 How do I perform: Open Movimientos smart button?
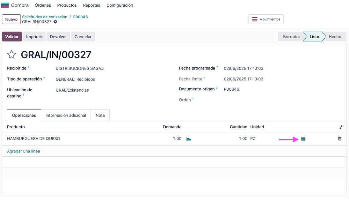click(266, 19)
